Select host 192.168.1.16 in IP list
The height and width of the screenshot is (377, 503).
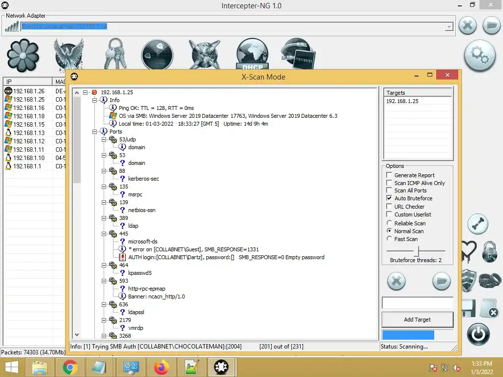click(x=29, y=108)
